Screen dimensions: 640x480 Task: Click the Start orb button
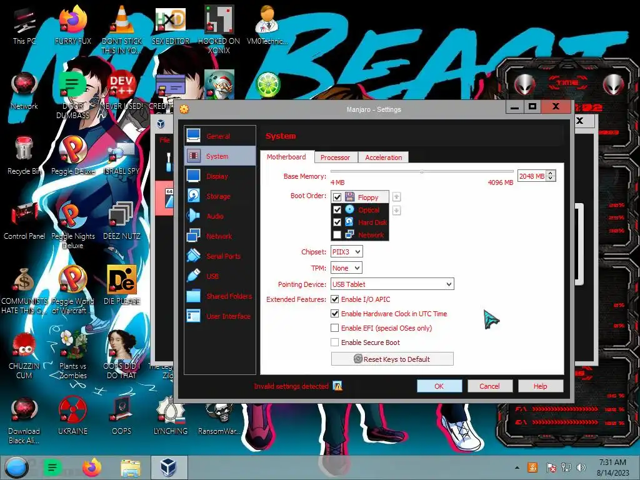pyautogui.click(x=16, y=467)
